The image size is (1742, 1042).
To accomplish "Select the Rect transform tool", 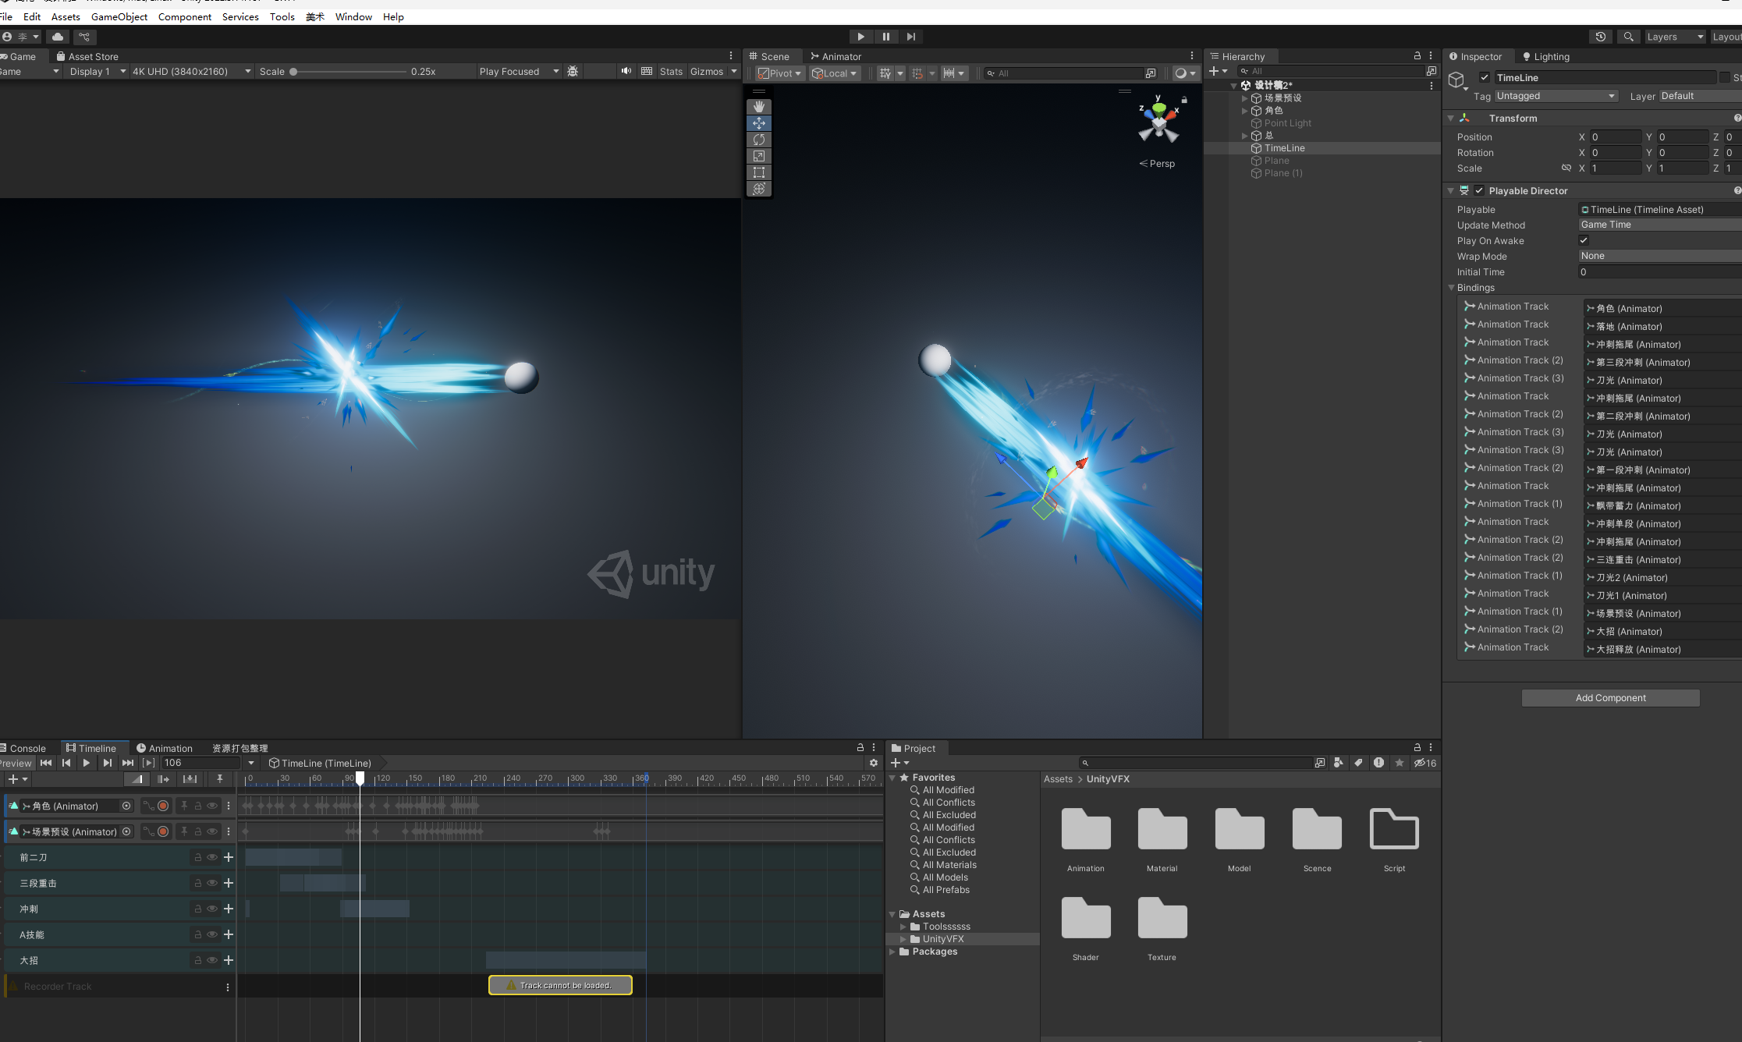I will coord(758,172).
